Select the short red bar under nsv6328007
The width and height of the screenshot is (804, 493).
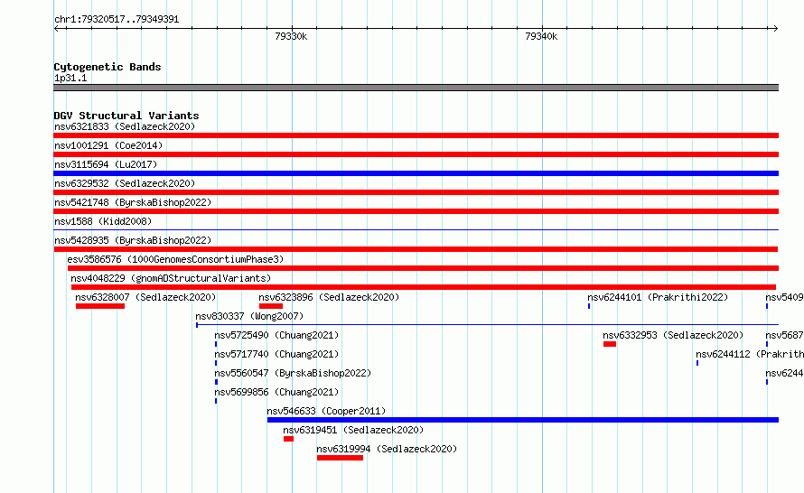[100, 306]
